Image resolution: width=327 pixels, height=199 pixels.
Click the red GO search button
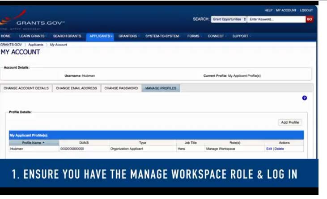point(310,19)
